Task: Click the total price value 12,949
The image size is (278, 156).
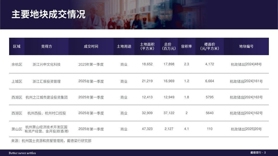Action: tap(169, 97)
